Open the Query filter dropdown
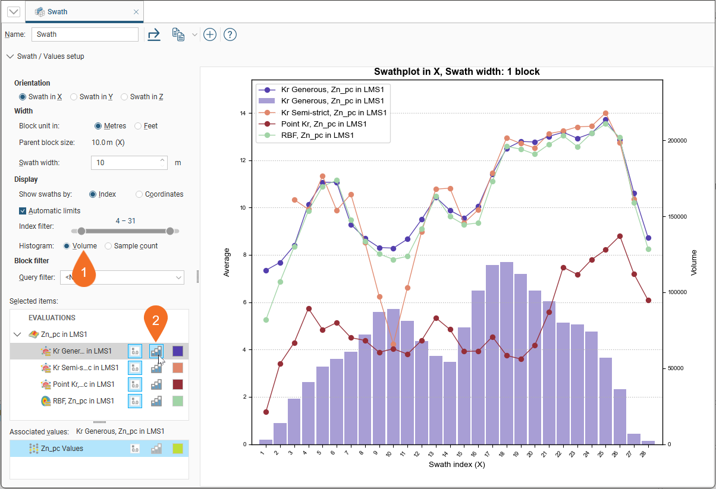 tap(178, 277)
